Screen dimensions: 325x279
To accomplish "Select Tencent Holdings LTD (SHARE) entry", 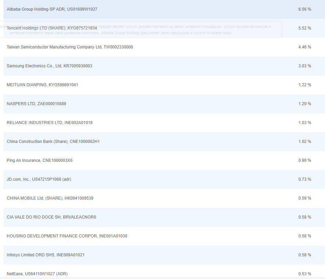I will pos(164,28).
